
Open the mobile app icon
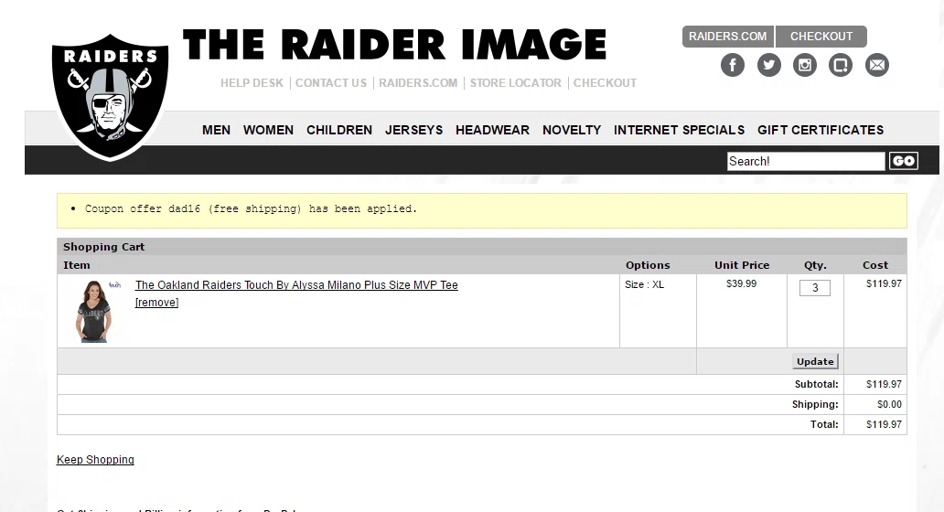(841, 65)
